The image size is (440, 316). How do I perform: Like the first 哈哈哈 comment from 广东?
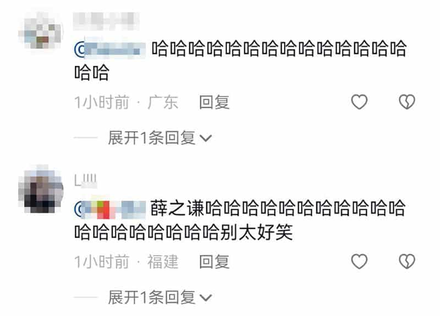click(359, 102)
